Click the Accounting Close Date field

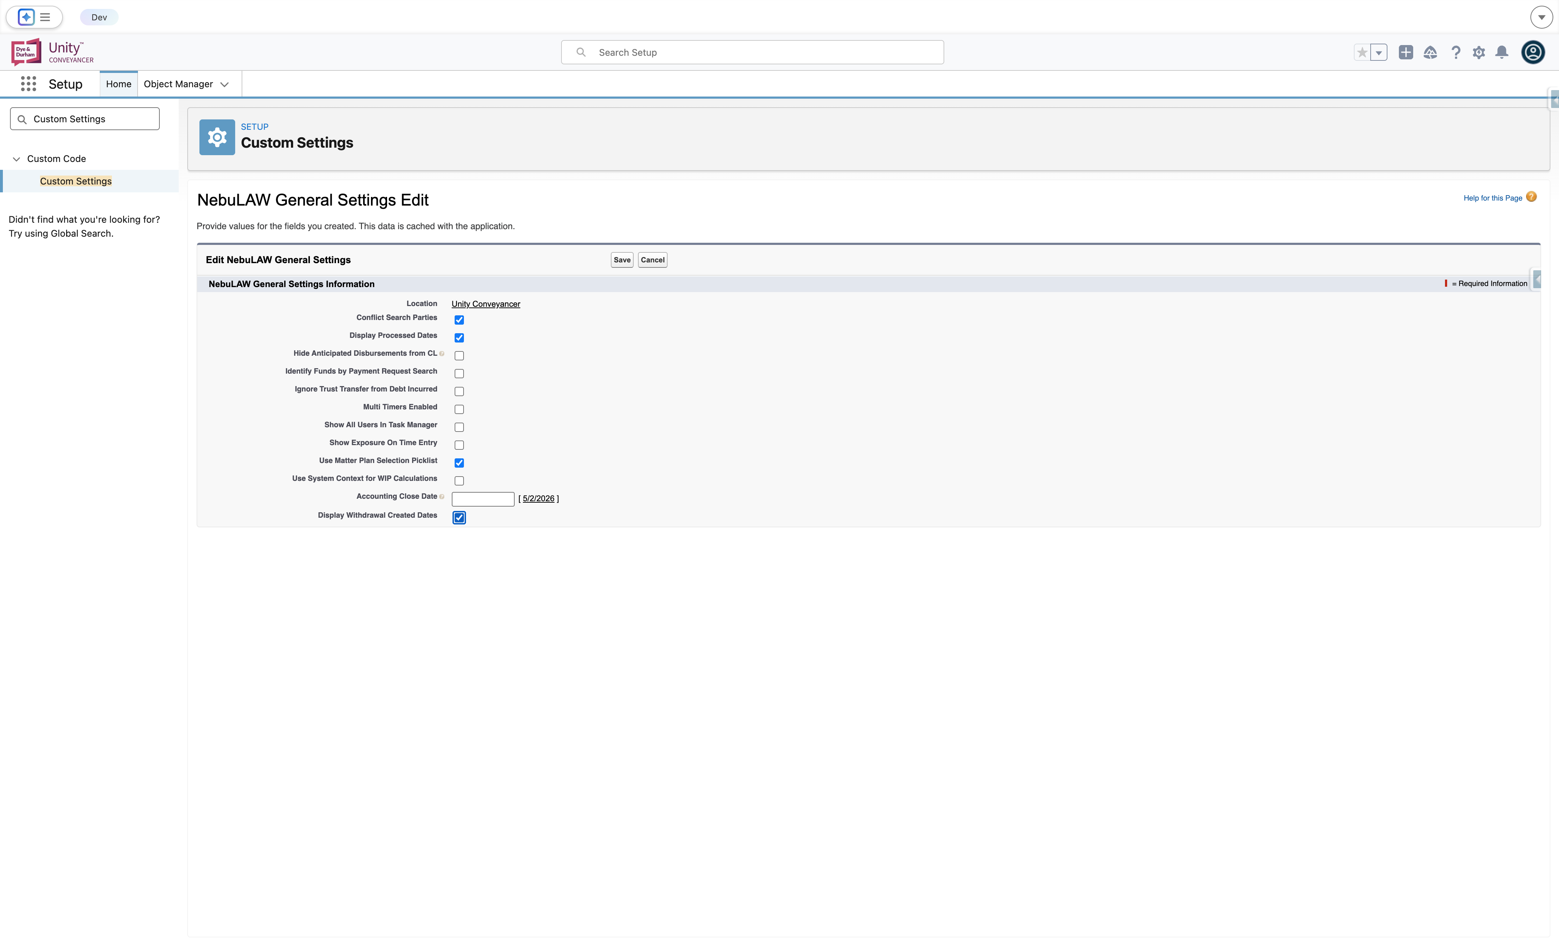(x=483, y=499)
